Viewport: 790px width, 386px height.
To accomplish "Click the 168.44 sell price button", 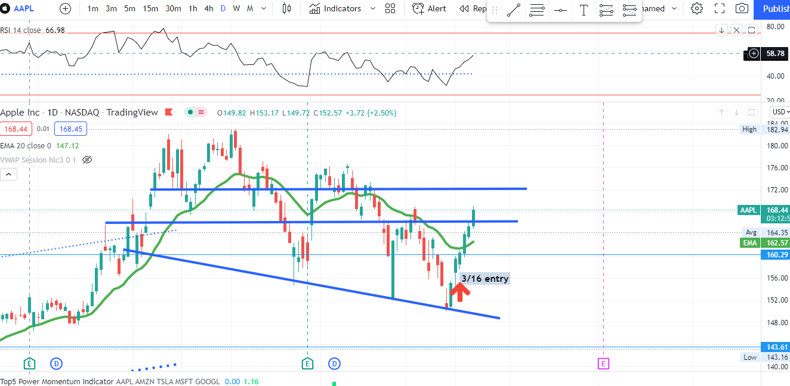I will tap(16, 129).
